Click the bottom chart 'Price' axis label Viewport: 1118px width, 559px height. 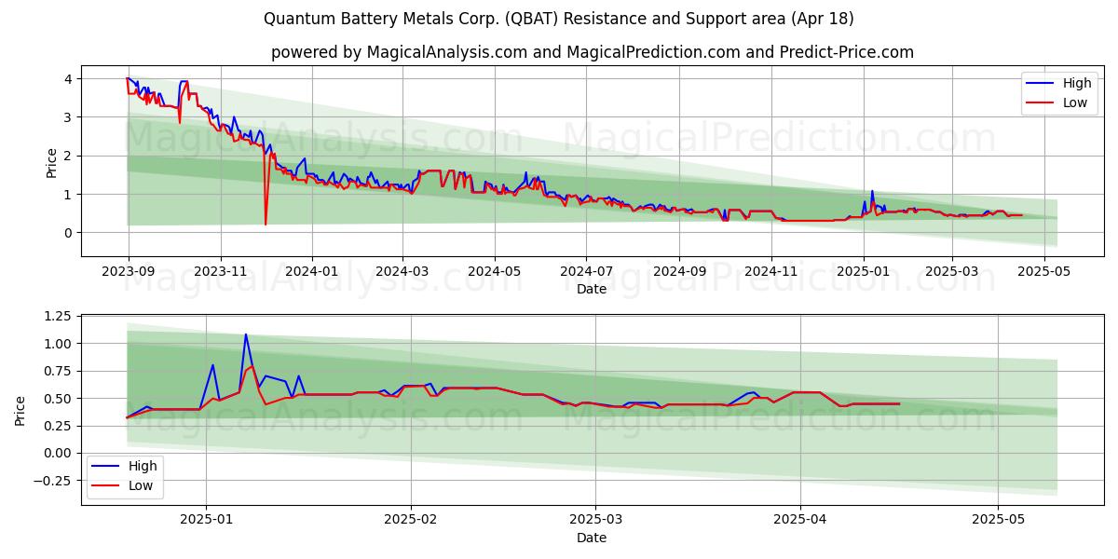tap(20, 410)
